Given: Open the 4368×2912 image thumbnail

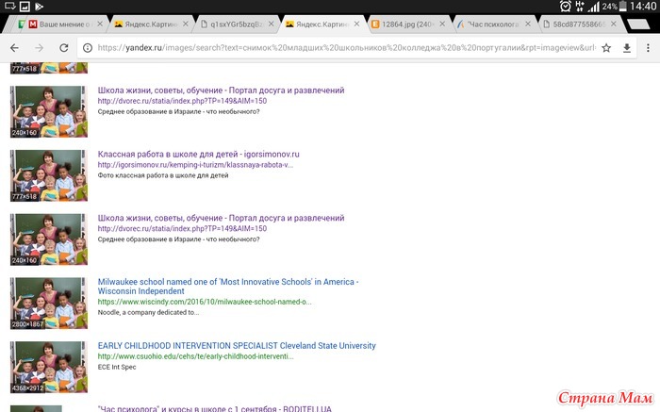Looking at the screenshot, I should coord(49,367).
